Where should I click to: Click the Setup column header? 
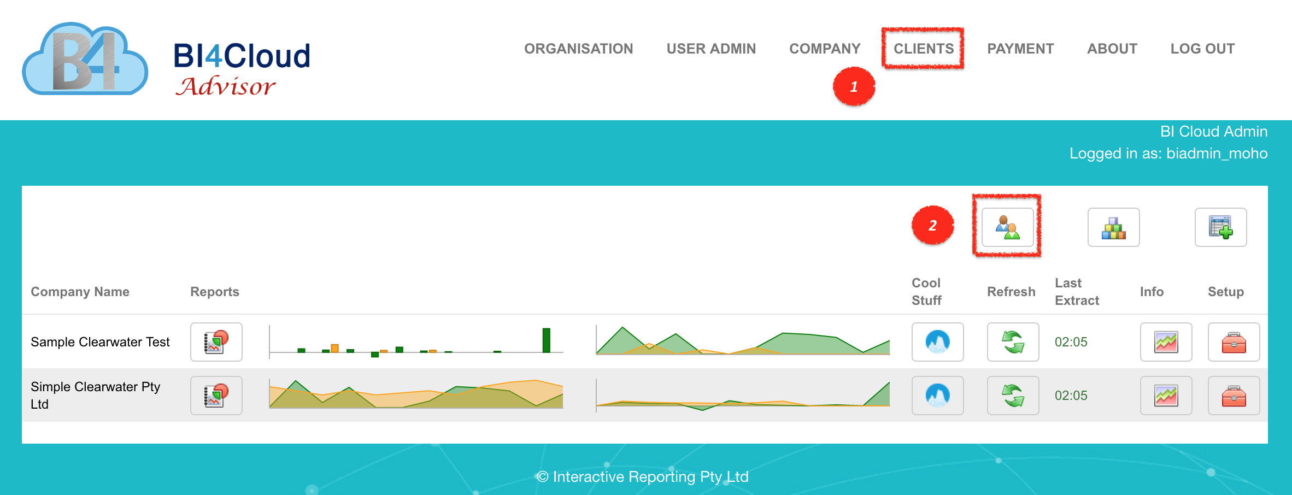click(x=1226, y=292)
